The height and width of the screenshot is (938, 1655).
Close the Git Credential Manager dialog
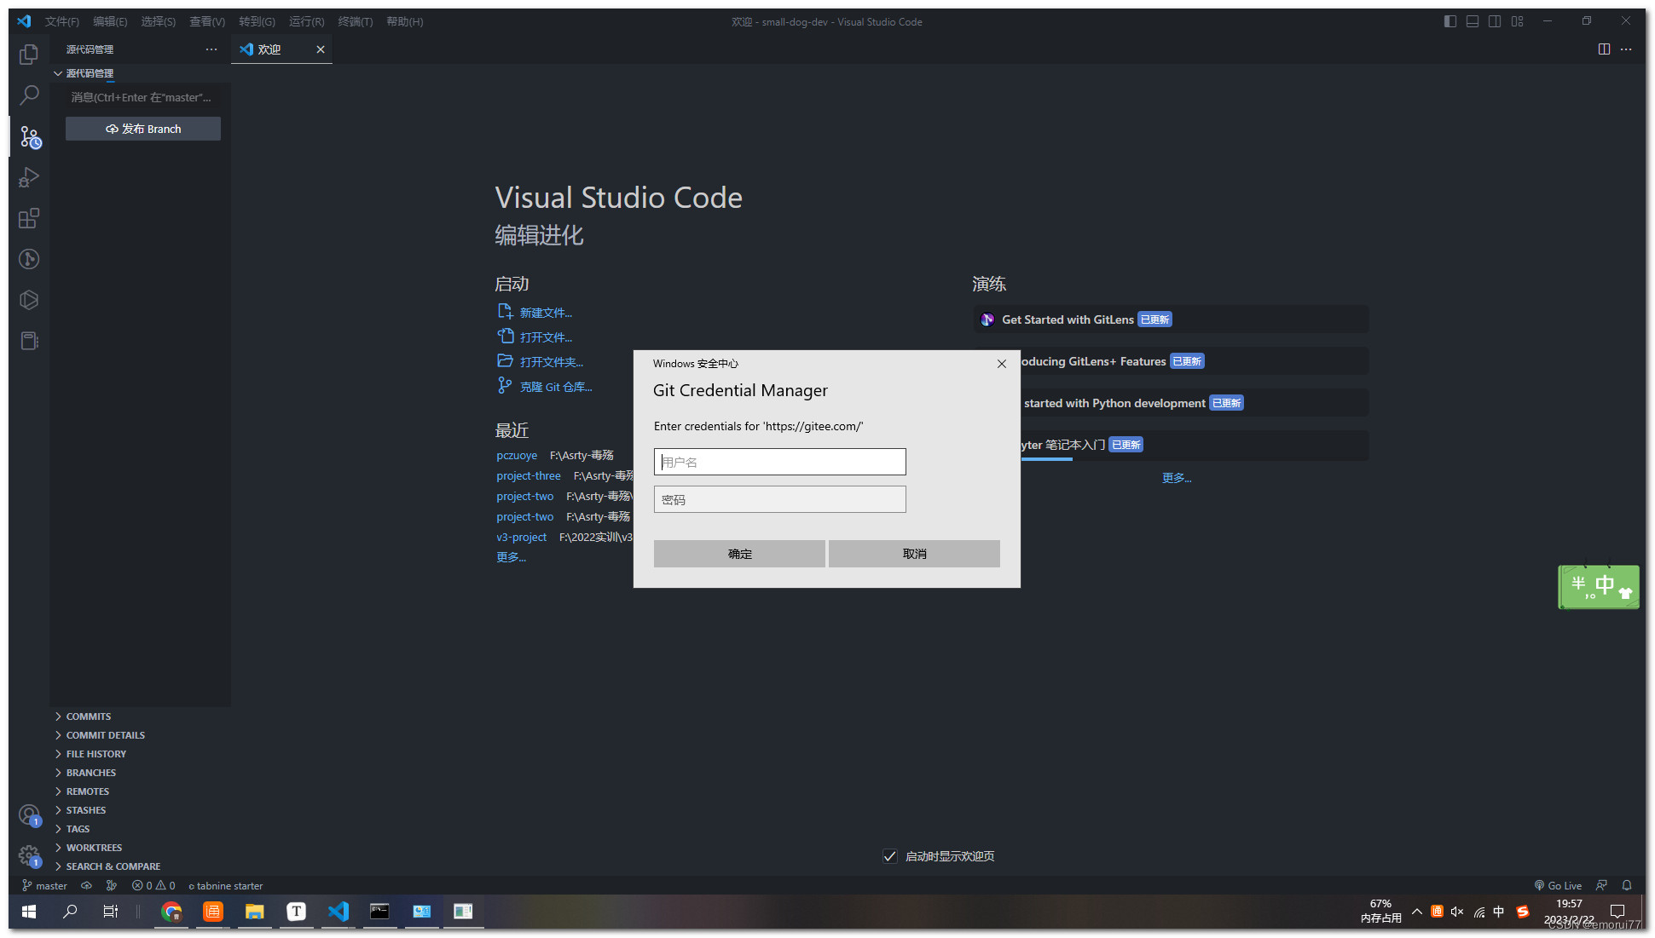(1002, 364)
